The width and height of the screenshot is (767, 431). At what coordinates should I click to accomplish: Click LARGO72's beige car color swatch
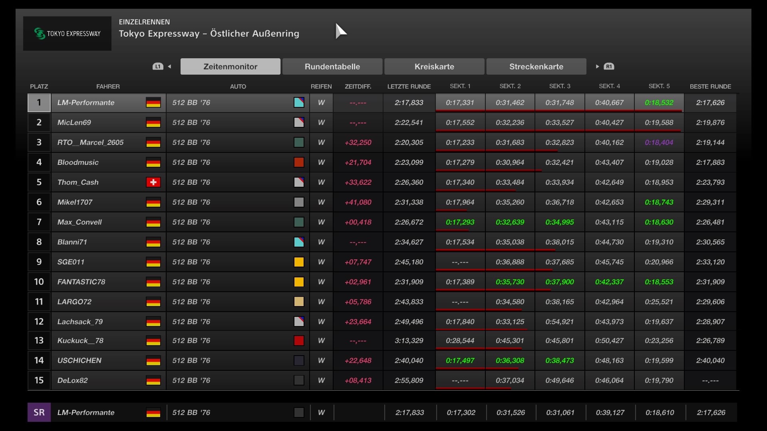299,302
